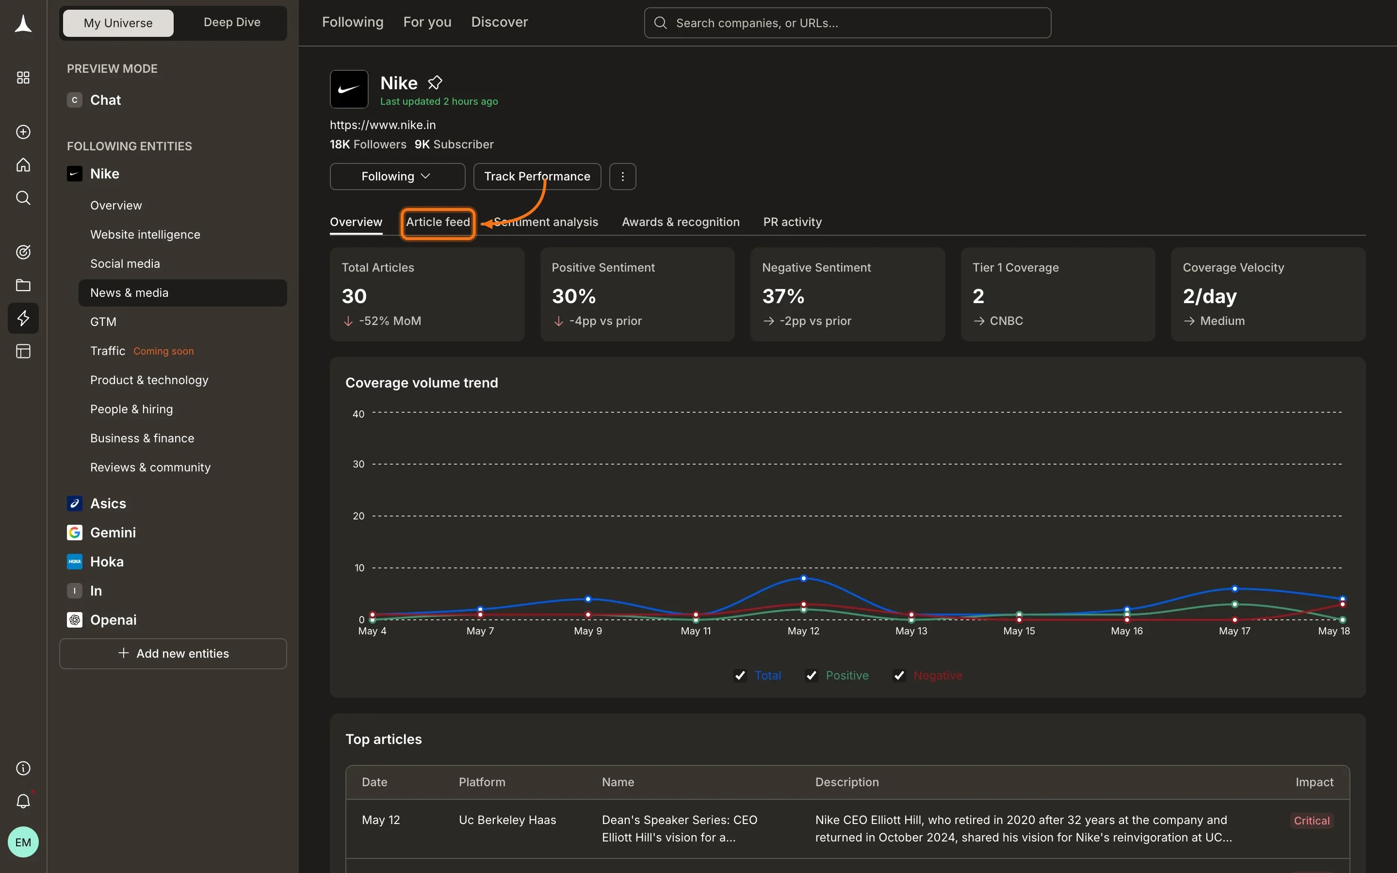Open the Awards & recognition tab

tap(681, 222)
